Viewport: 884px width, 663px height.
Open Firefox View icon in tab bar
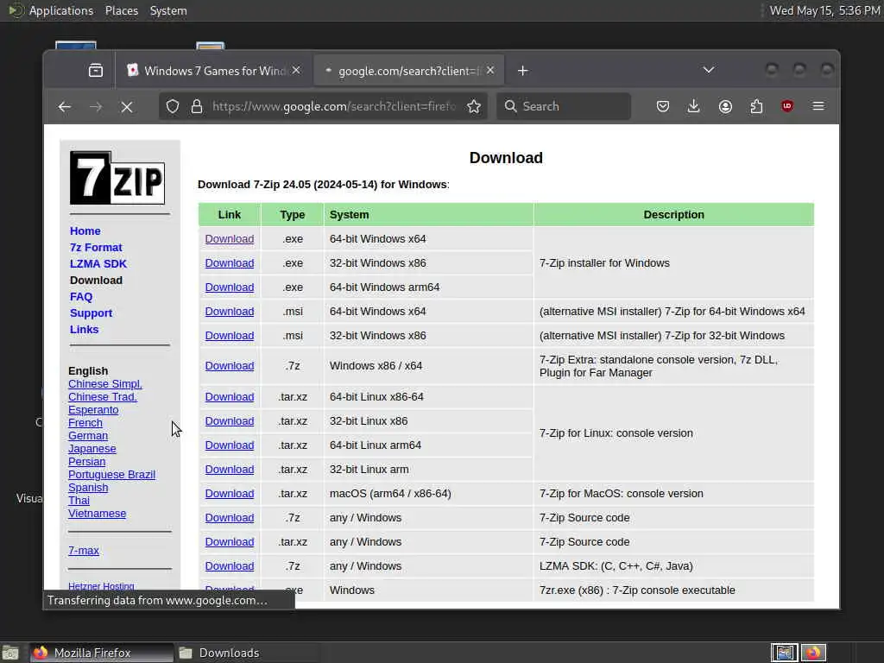coord(96,71)
